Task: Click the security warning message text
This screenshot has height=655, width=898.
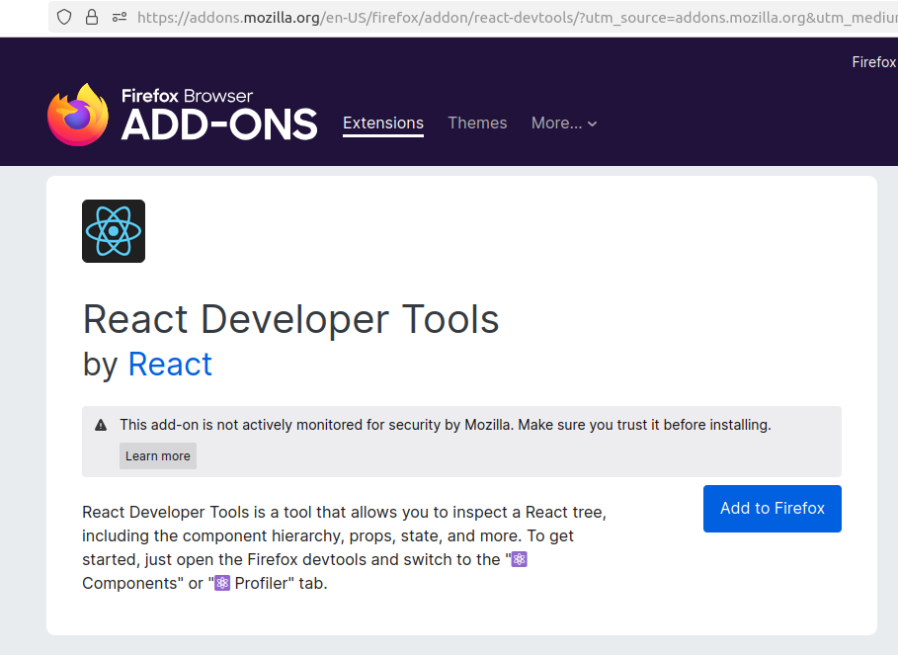Action: click(446, 425)
